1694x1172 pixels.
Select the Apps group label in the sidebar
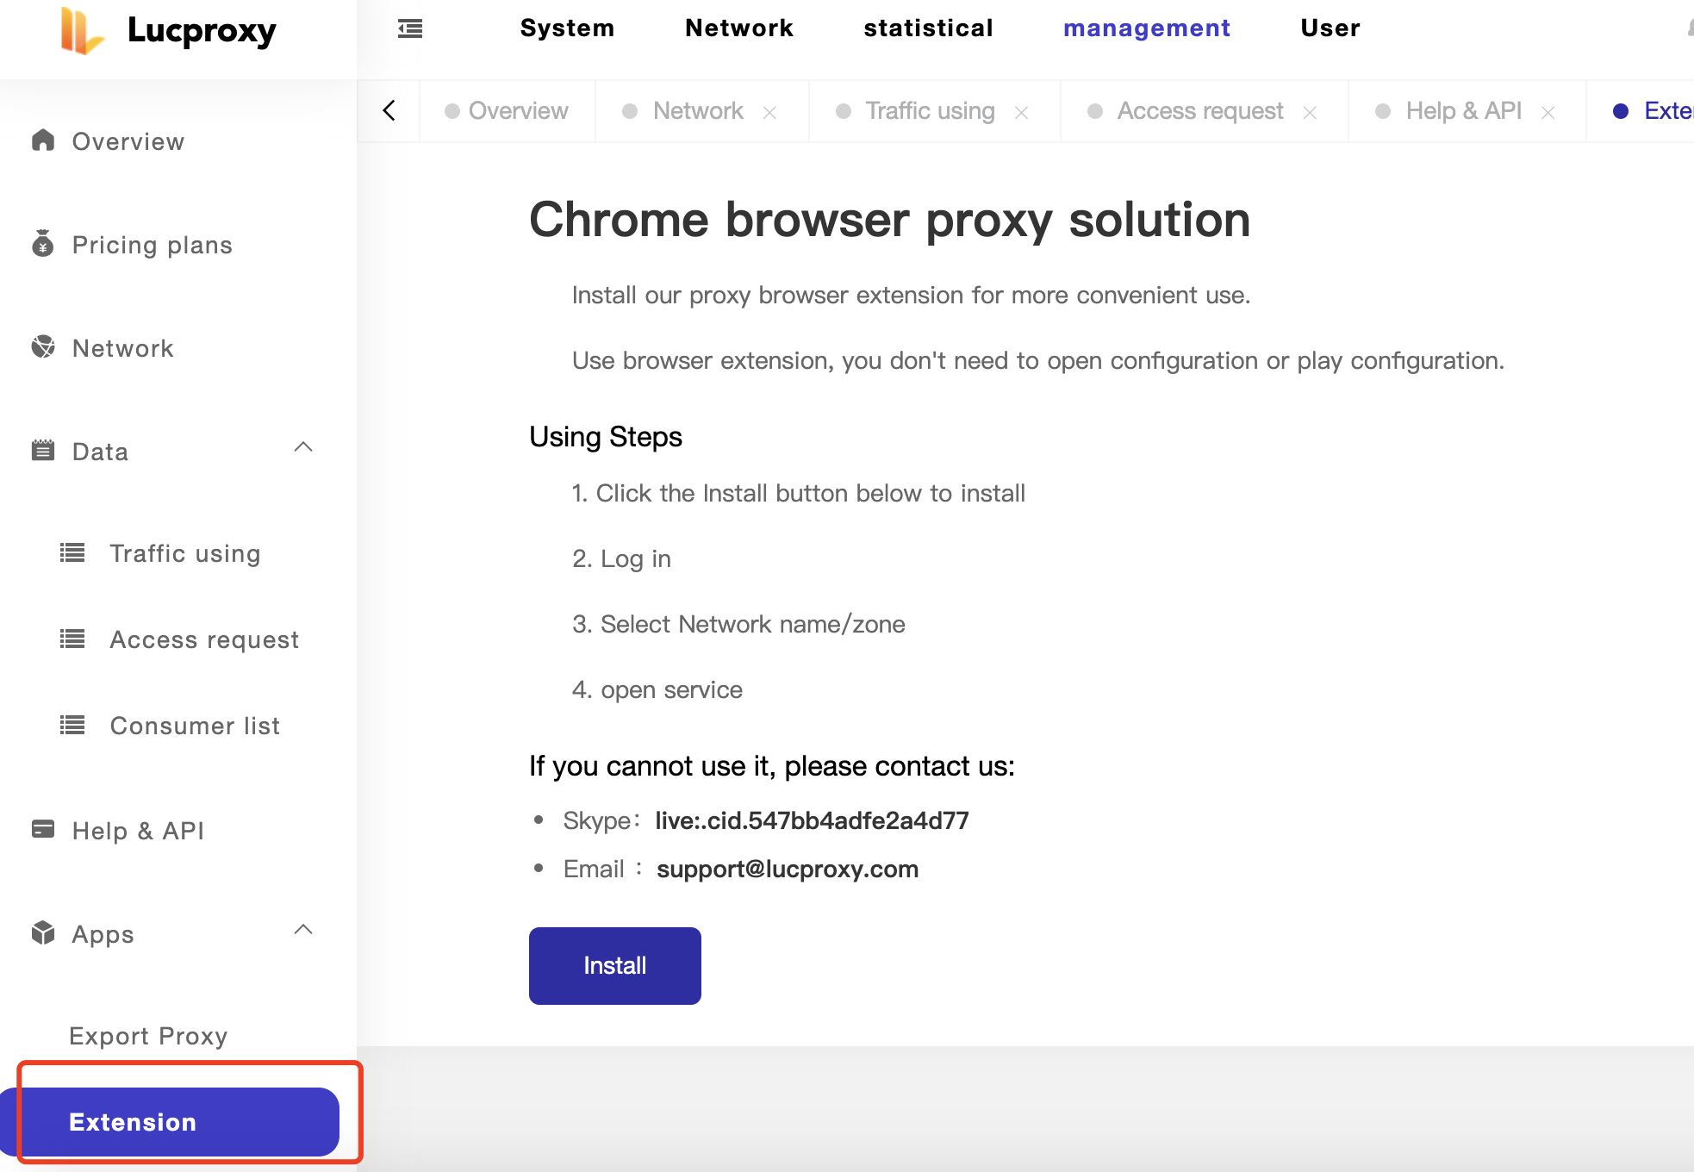[x=103, y=934]
